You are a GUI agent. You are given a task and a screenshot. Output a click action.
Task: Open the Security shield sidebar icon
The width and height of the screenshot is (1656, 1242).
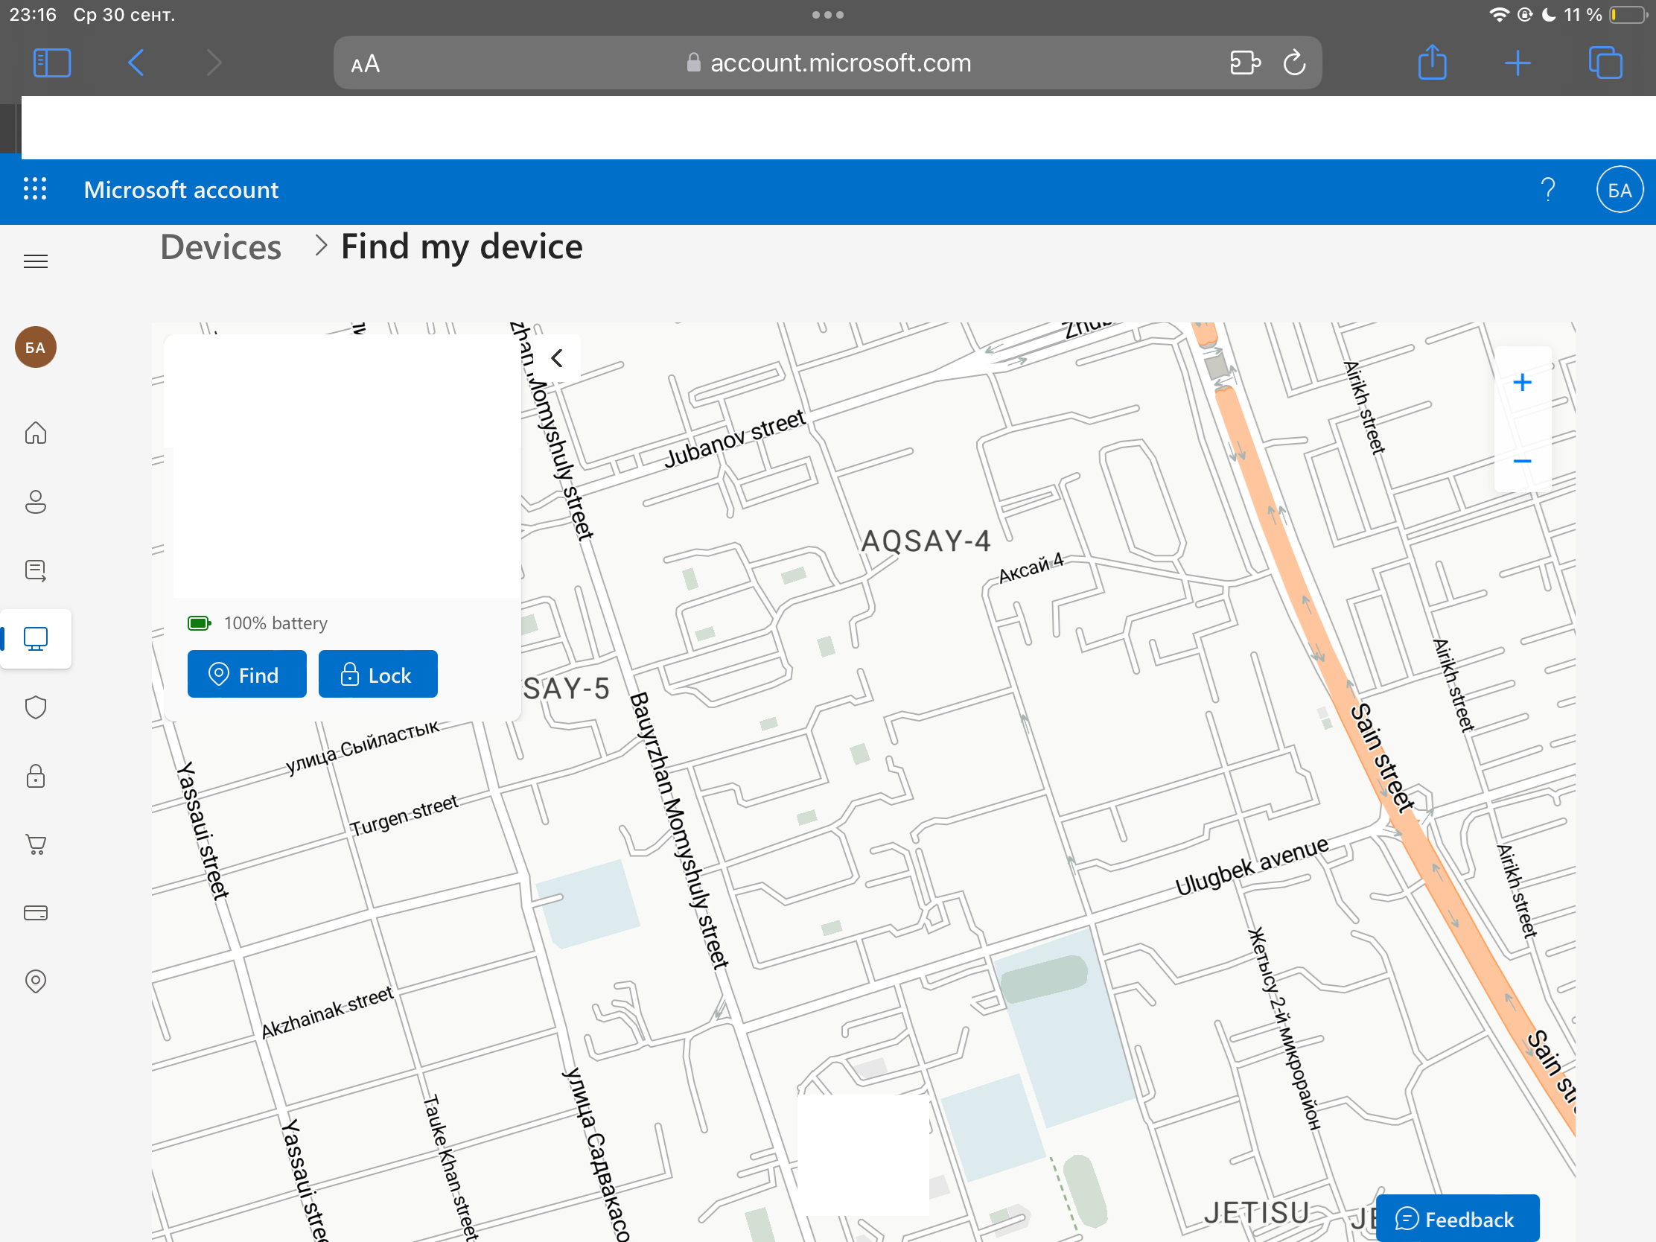coord(35,707)
